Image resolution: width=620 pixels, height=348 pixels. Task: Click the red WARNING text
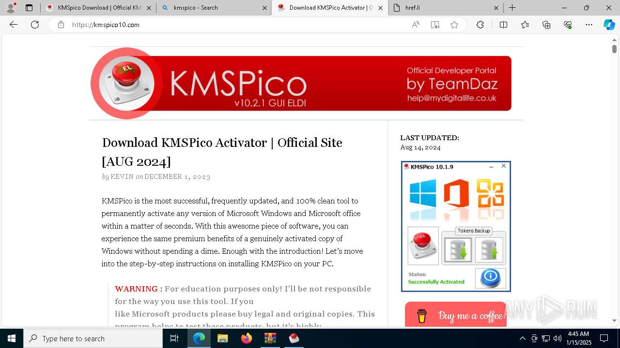tap(139, 289)
